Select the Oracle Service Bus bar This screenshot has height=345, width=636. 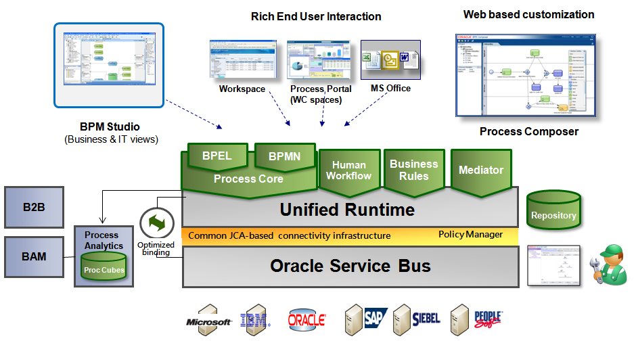[x=350, y=267]
